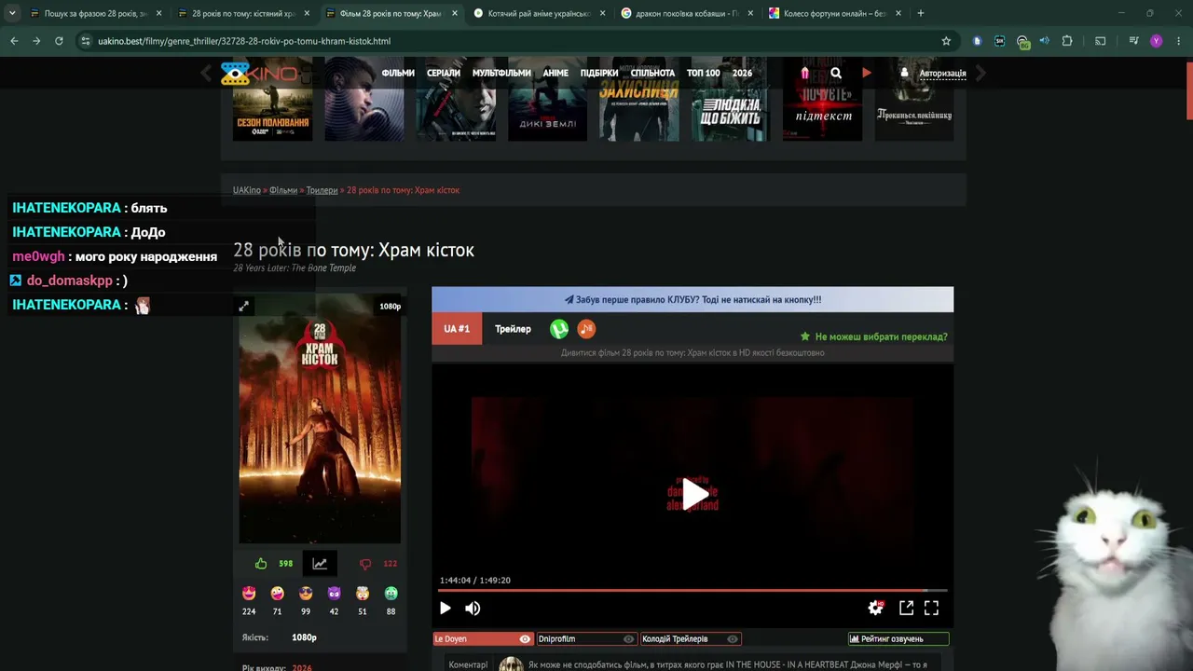This screenshot has width=1193, height=671.
Task: Open the new tab plus button
Action: click(x=921, y=13)
